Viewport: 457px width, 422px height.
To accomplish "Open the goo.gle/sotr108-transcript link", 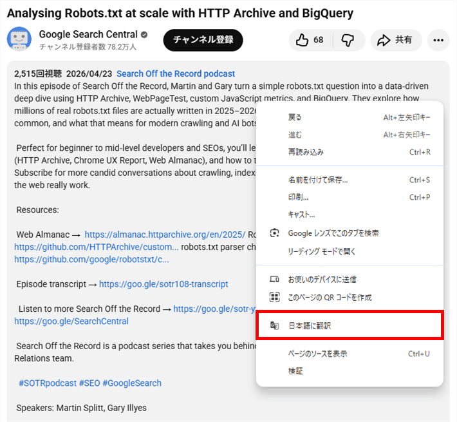I will 163,284.
